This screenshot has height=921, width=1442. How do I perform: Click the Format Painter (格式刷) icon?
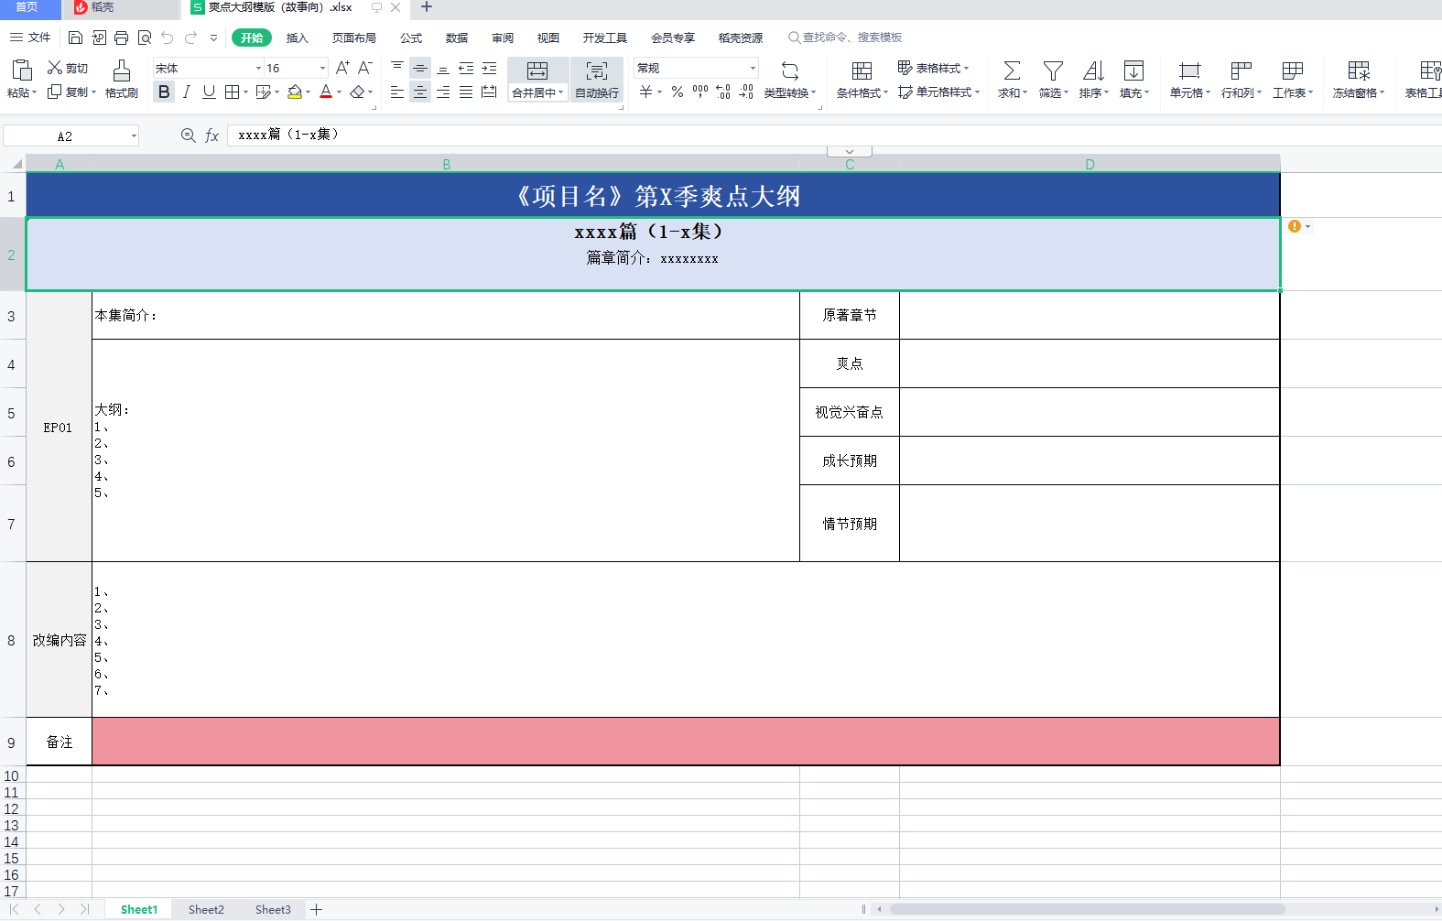[x=121, y=71]
